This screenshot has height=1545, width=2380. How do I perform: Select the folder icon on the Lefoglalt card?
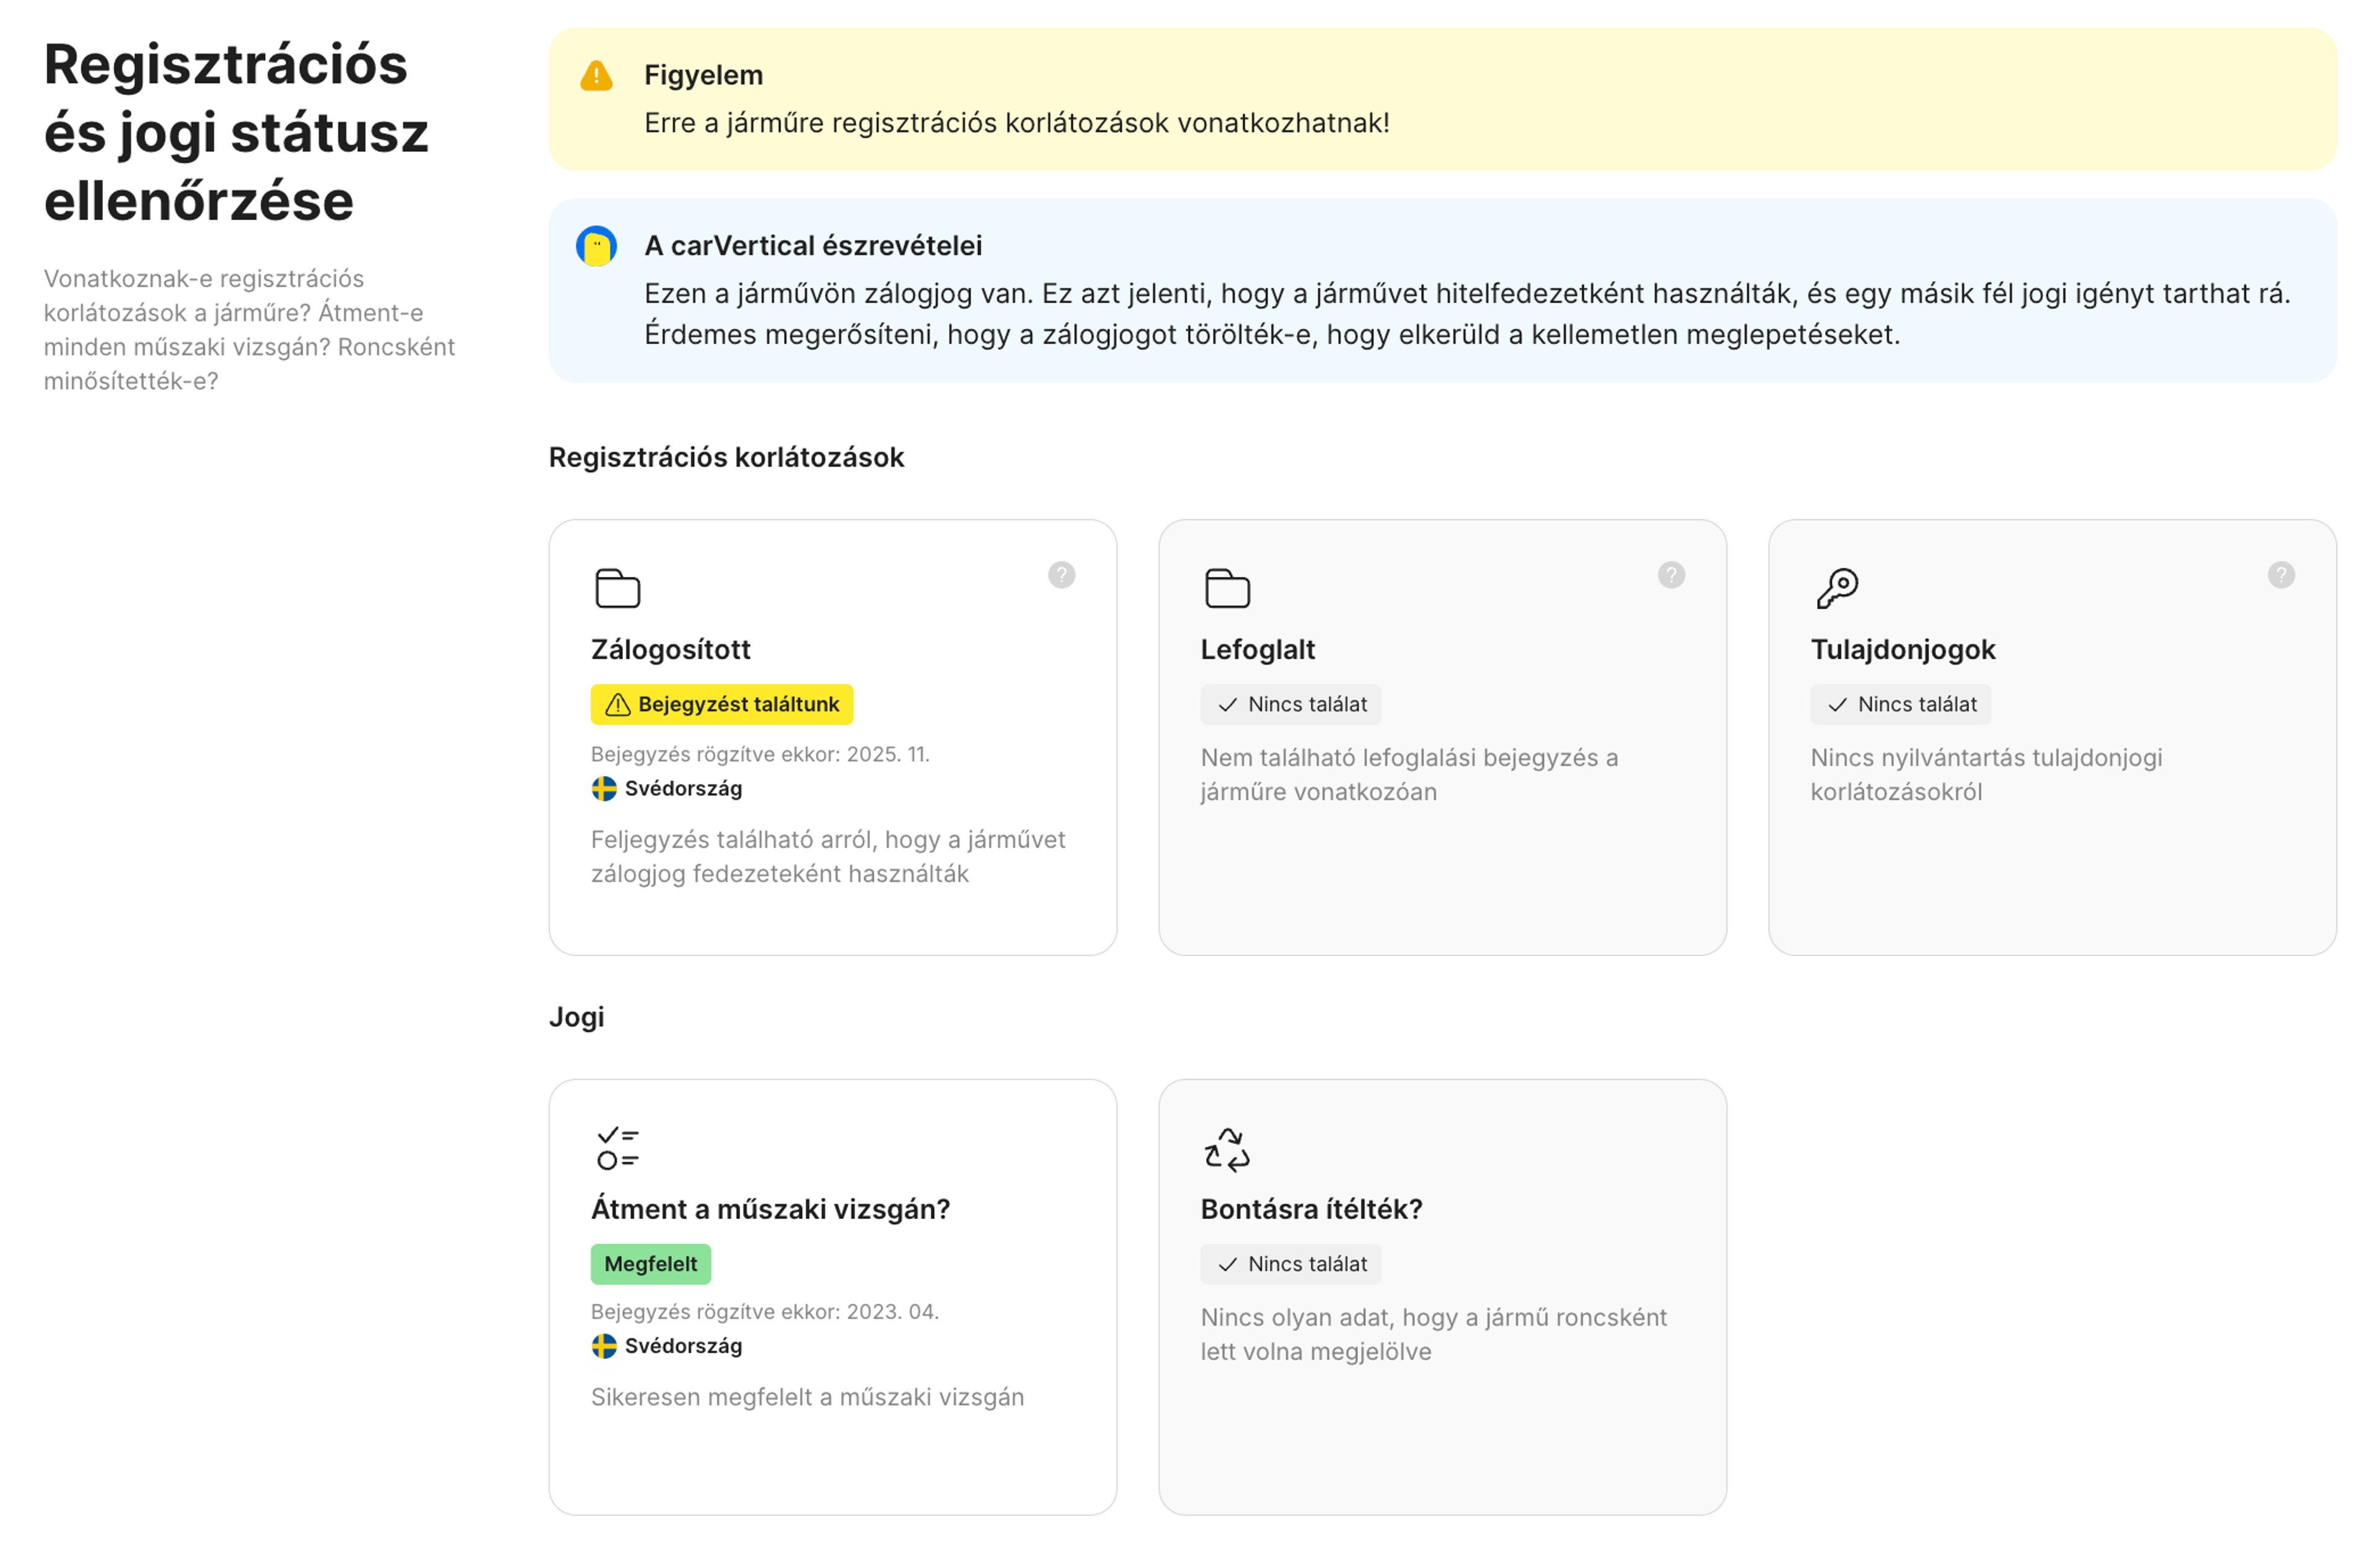pyautogui.click(x=1229, y=588)
